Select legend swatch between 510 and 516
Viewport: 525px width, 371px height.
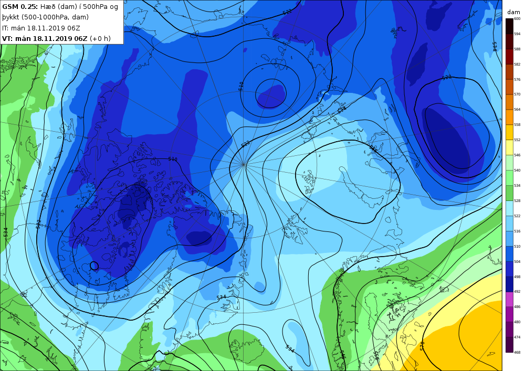click(509, 239)
